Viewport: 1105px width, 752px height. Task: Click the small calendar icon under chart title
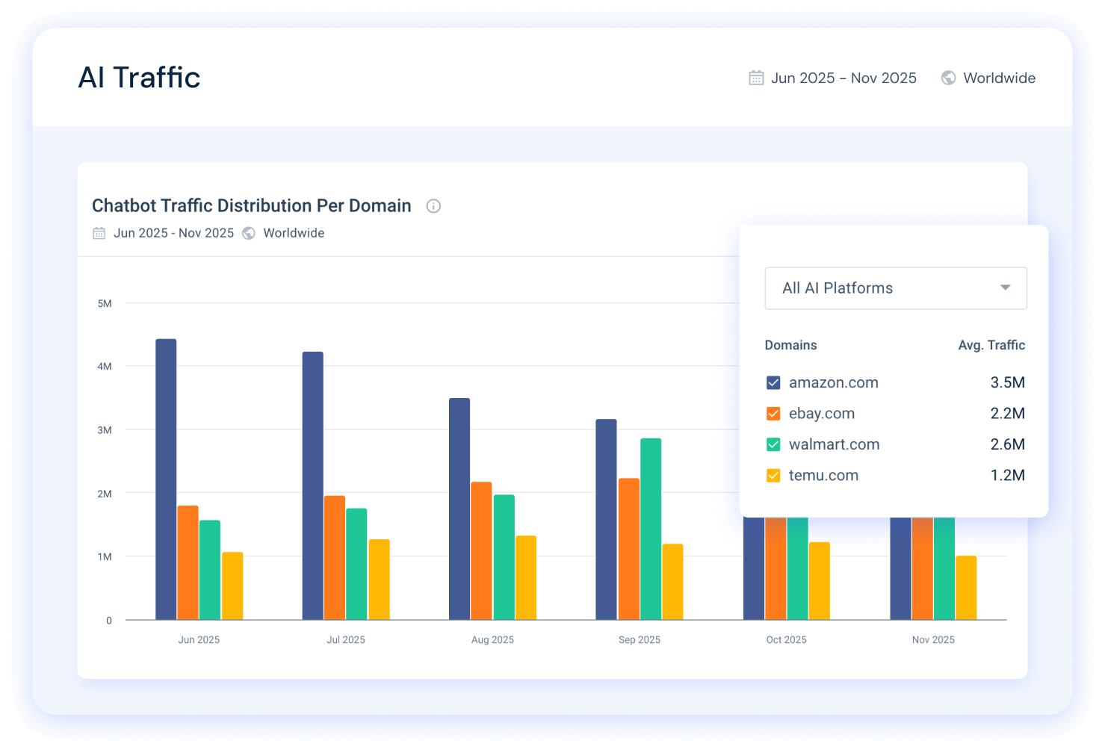pos(99,233)
